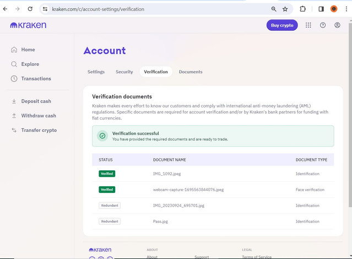
Task: Go to Home in sidebar
Action: click(x=28, y=50)
